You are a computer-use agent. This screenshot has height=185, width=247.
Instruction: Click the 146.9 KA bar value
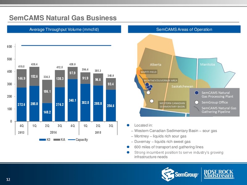21,78
